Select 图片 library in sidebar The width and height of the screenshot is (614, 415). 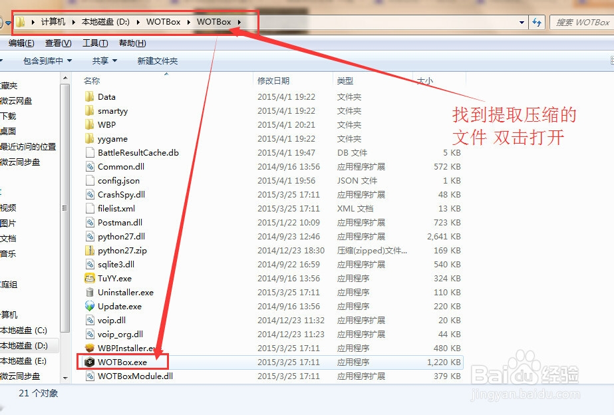[8, 223]
